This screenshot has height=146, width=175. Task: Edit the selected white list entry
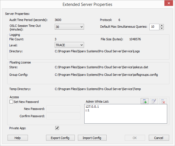point(154,101)
